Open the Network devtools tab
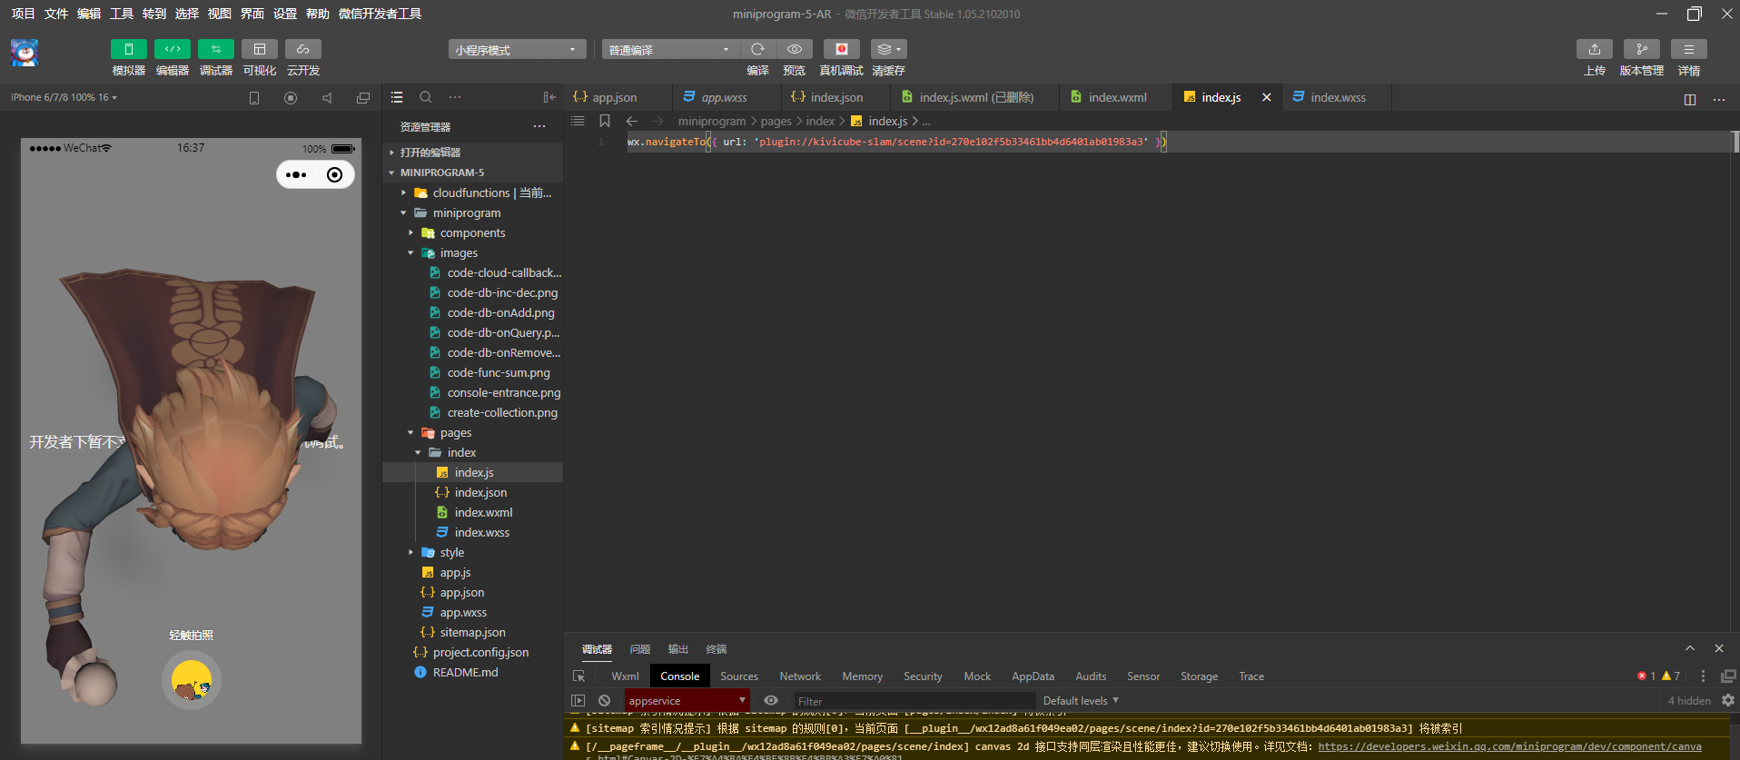The image size is (1740, 760). 800,676
